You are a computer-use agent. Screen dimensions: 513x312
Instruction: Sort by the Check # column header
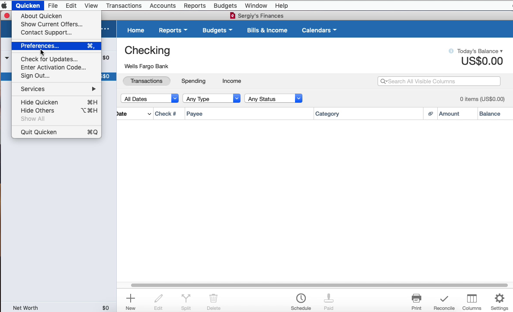pos(169,113)
